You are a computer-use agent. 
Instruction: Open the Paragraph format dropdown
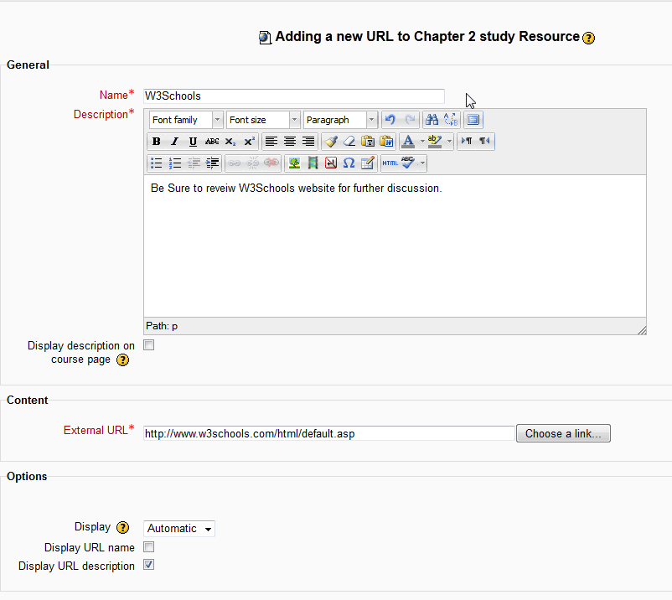click(340, 120)
